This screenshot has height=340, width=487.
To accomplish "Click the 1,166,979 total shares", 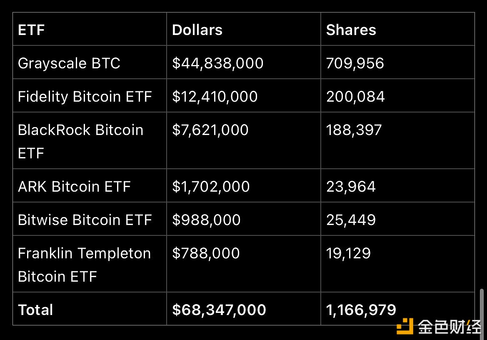I will coord(361,310).
